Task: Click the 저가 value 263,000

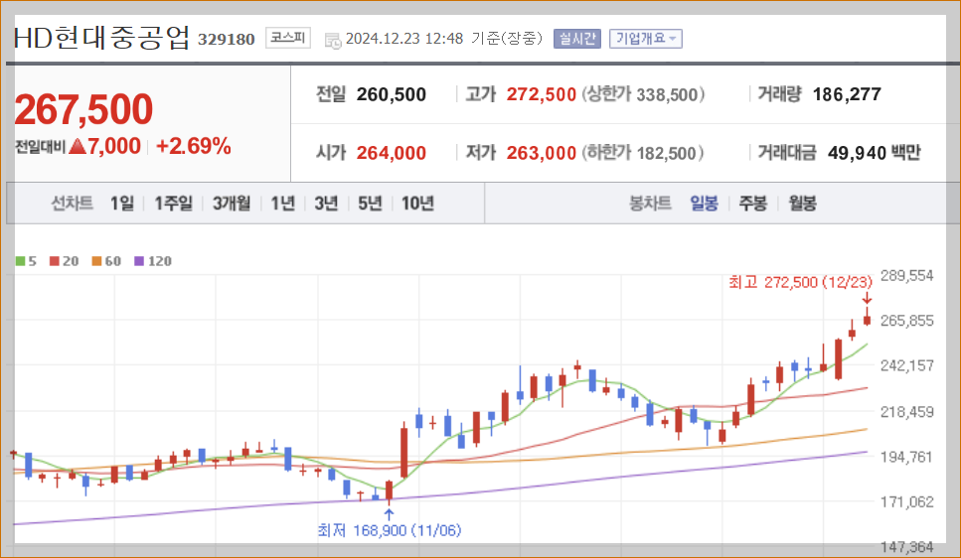Action: click(x=542, y=153)
